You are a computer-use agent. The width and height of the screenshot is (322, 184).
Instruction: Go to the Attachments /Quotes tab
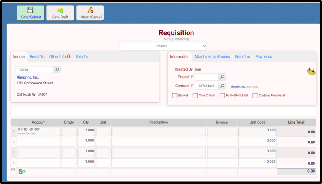coord(212,57)
